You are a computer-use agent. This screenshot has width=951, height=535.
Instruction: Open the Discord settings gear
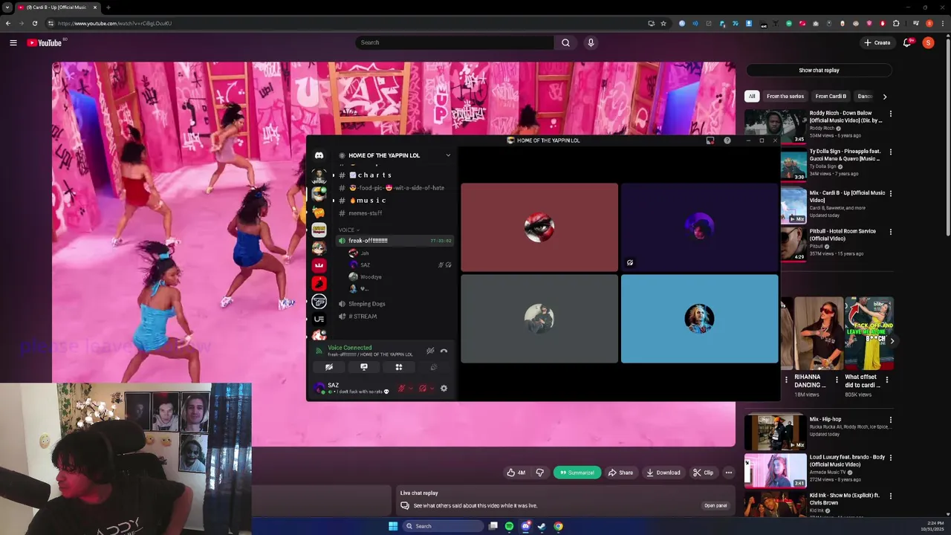(444, 388)
